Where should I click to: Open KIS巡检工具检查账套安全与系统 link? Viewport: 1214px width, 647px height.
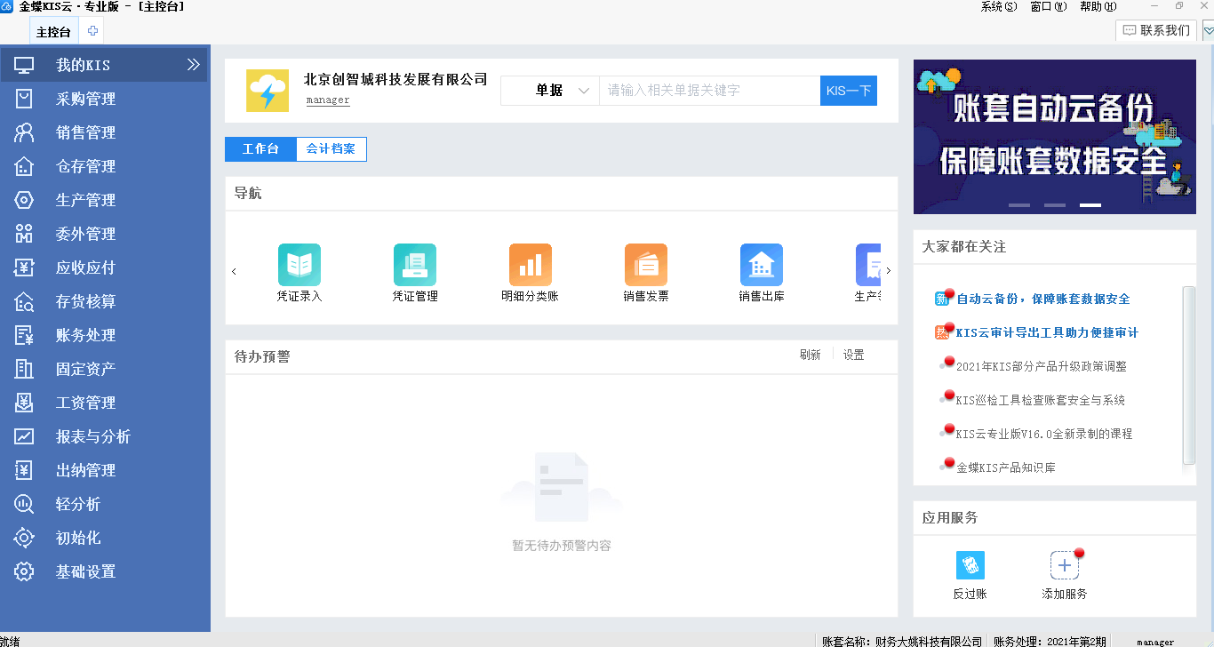1041,400
